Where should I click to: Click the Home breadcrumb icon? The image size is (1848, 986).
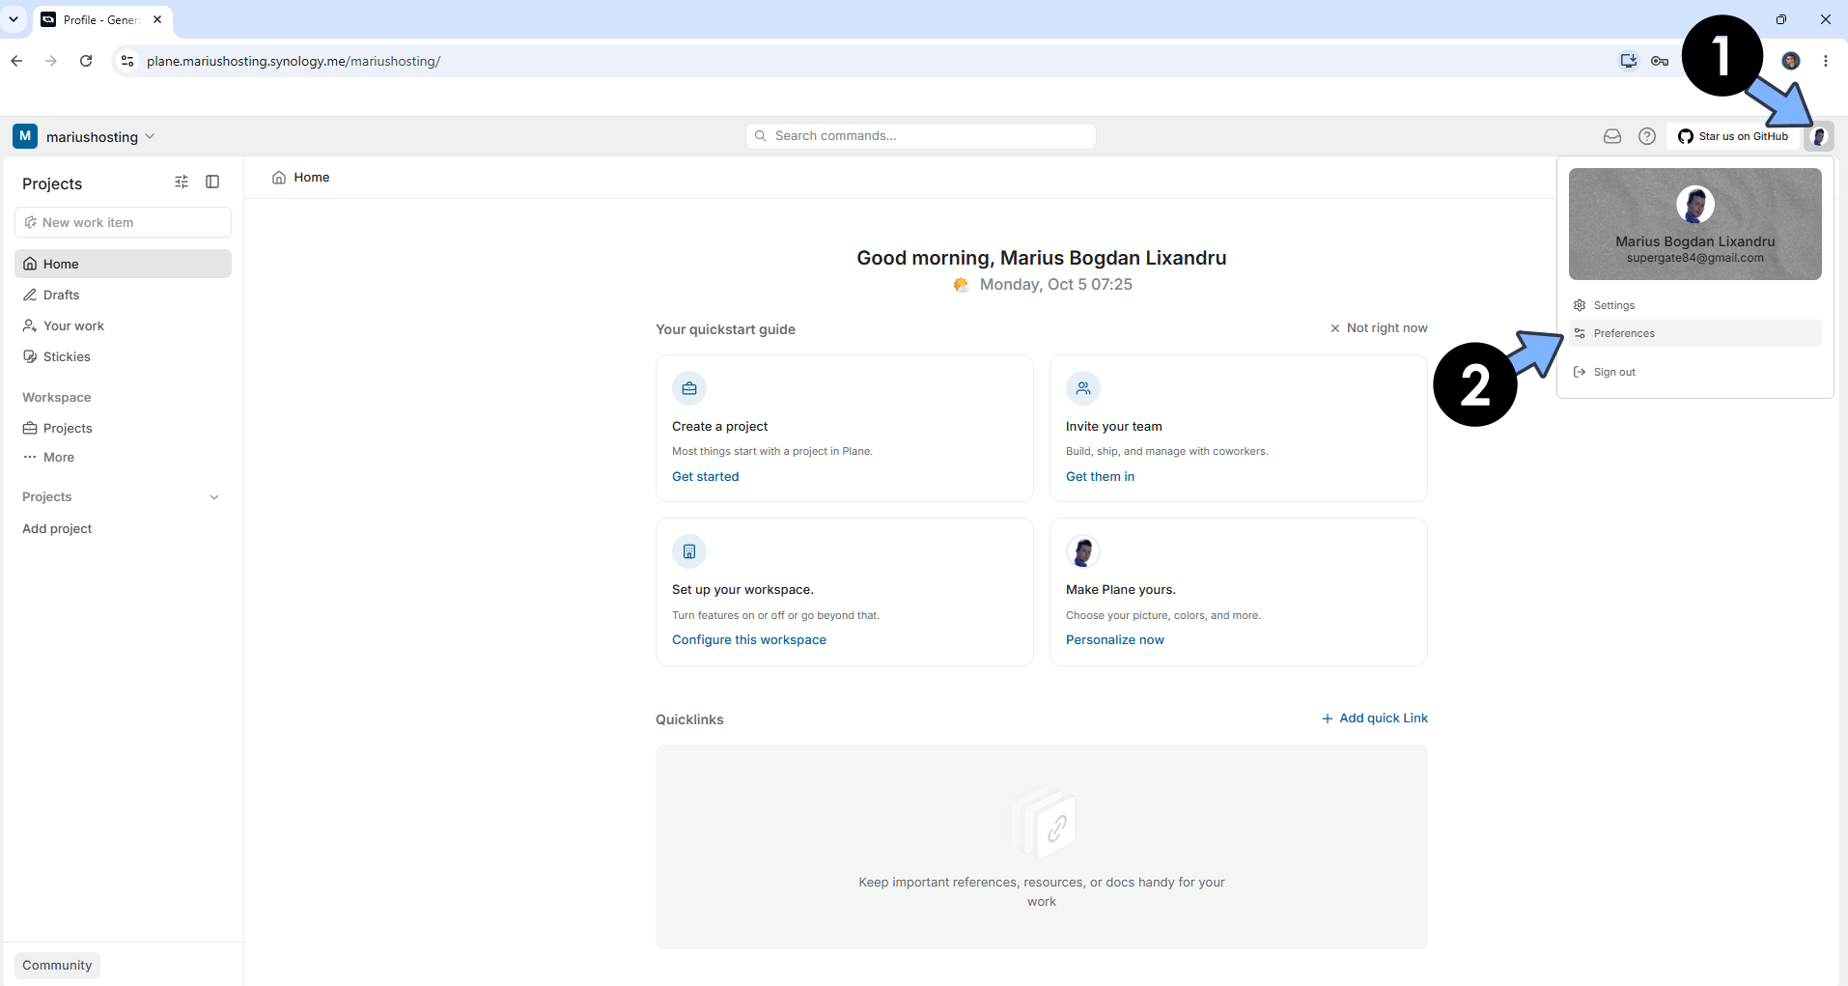279,177
